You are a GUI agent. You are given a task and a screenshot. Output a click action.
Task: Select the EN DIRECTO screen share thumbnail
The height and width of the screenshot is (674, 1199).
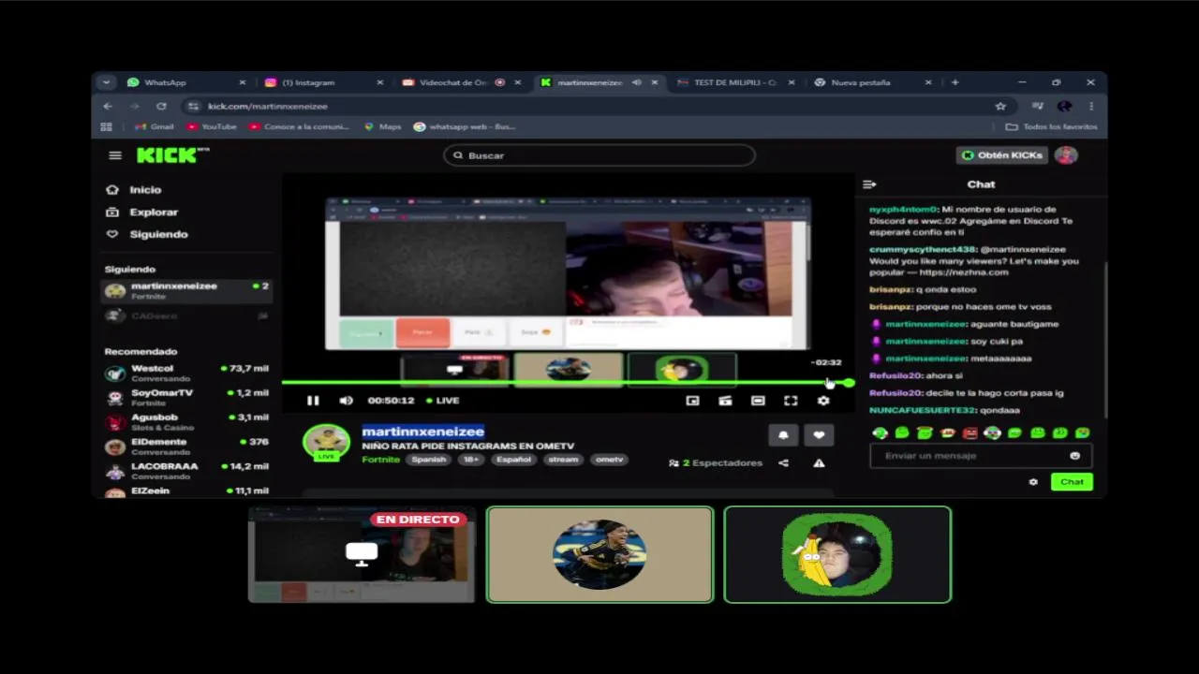click(x=362, y=555)
